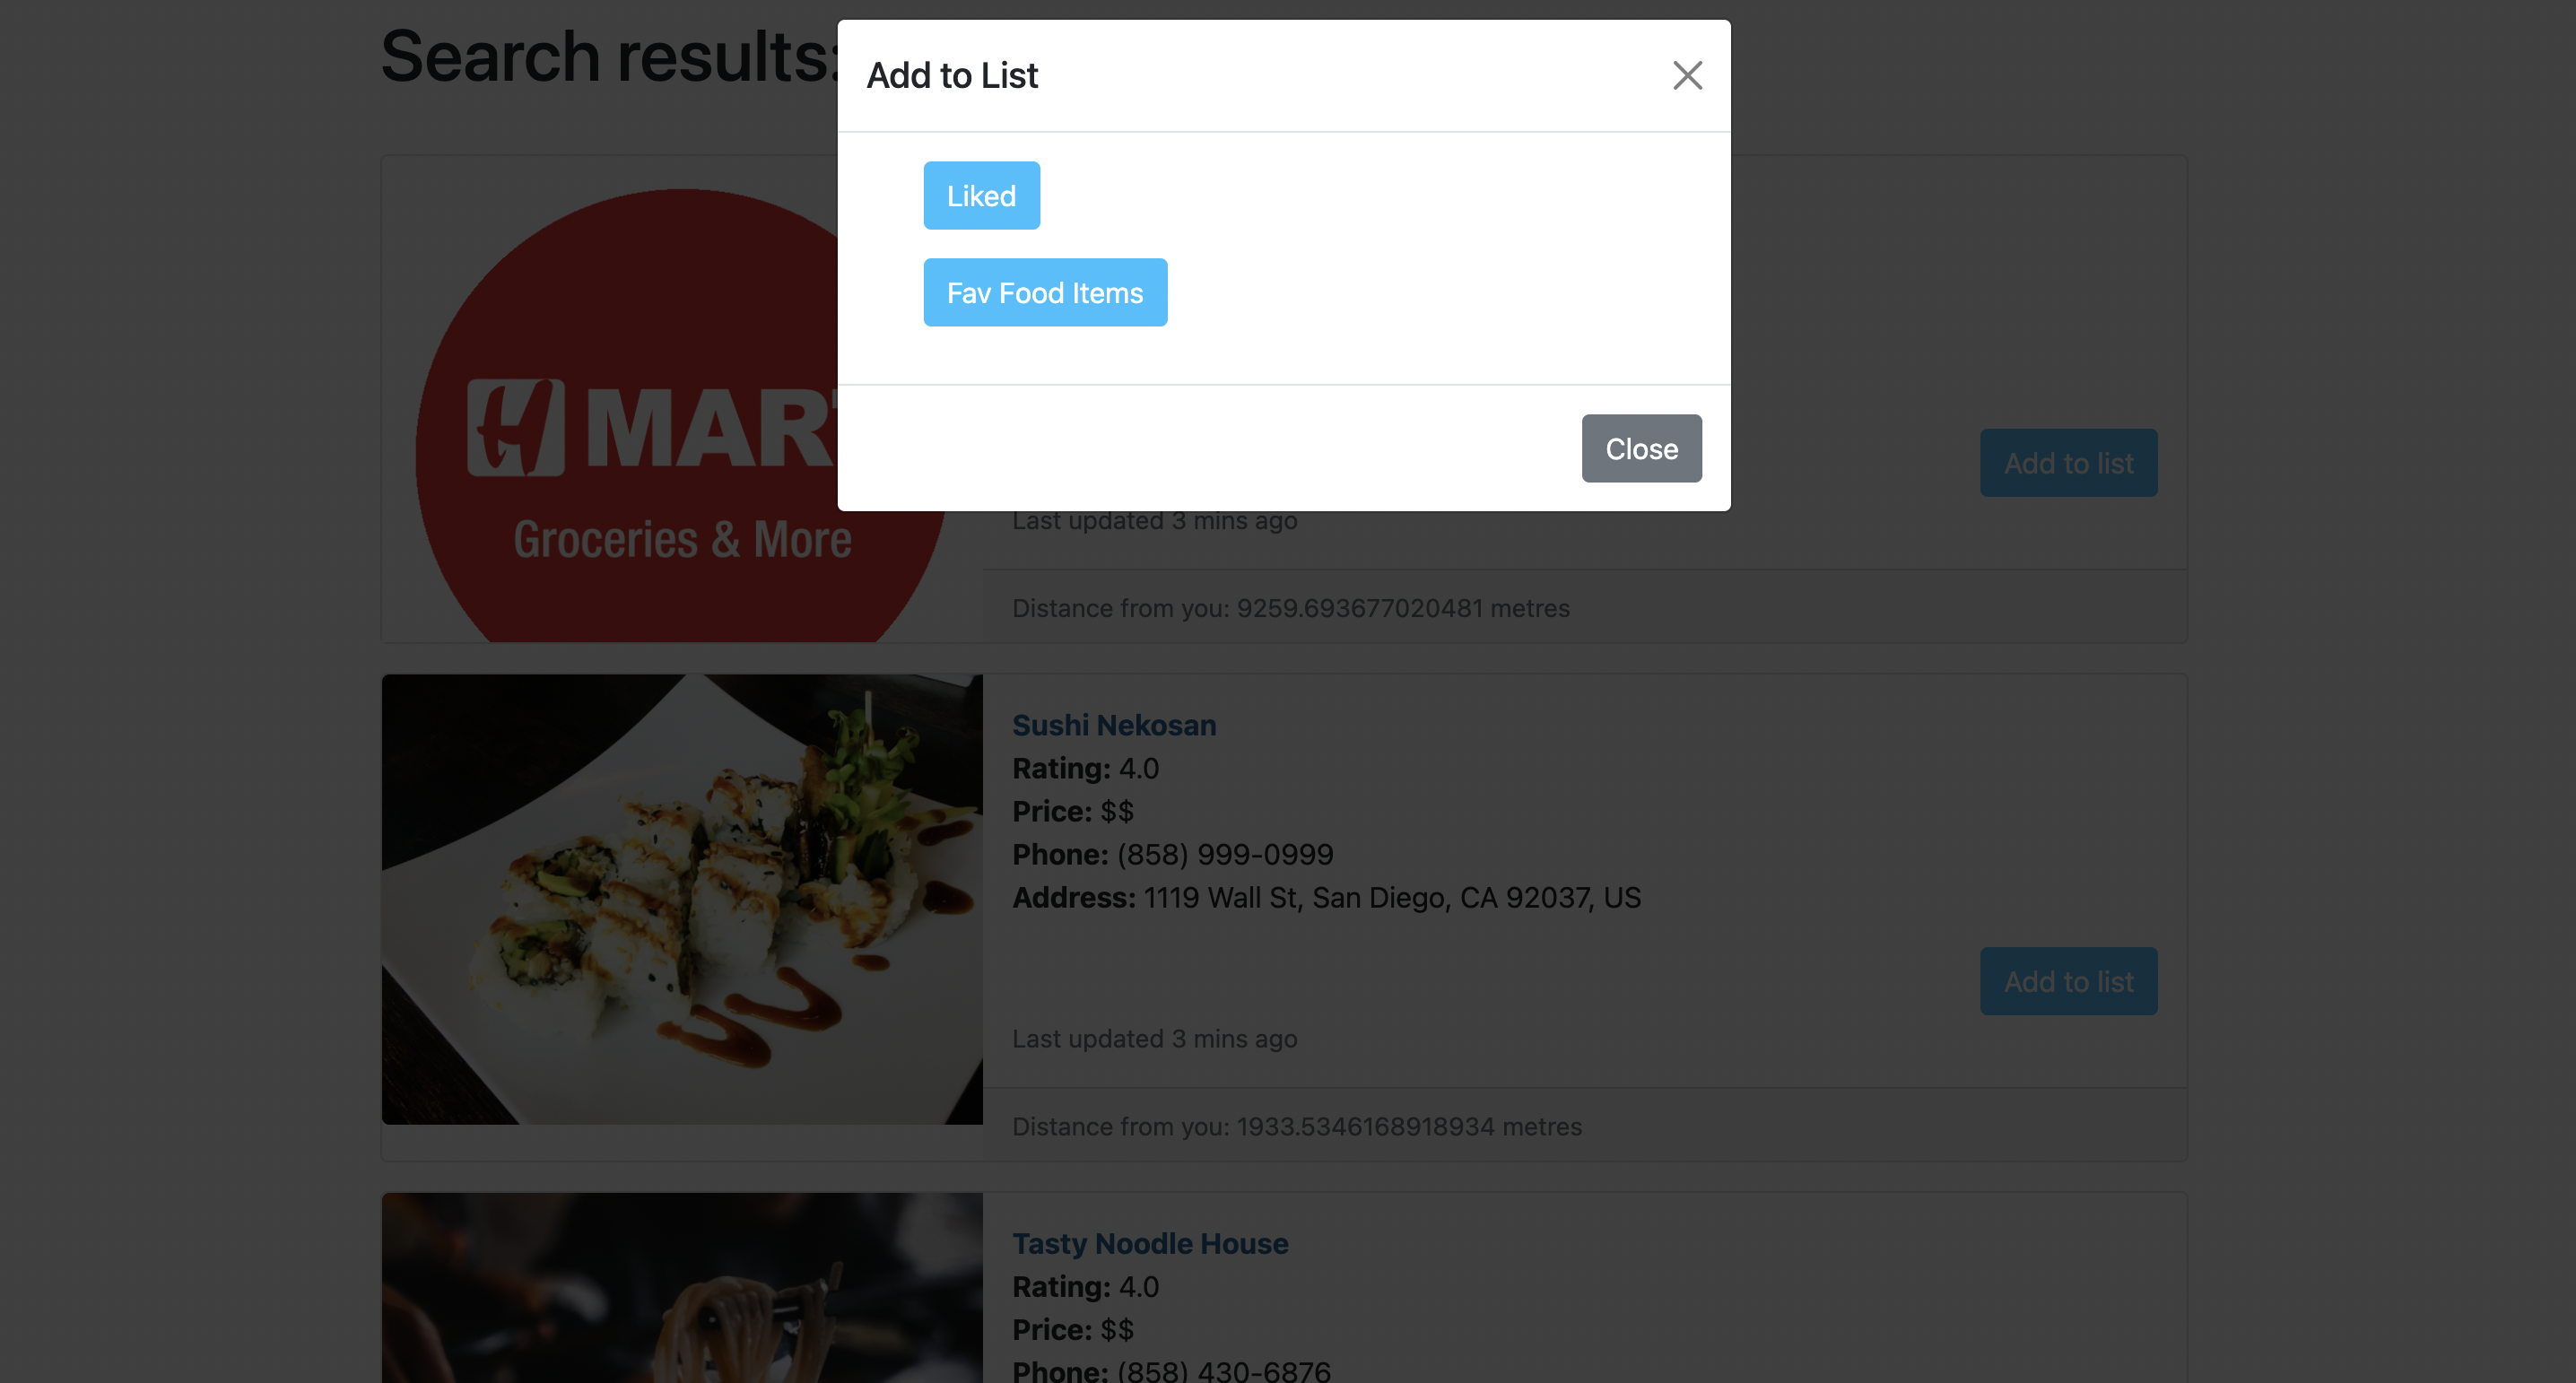The width and height of the screenshot is (2576, 1383).
Task: Open the Tasty Noodle House link
Action: (x=1150, y=1243)
